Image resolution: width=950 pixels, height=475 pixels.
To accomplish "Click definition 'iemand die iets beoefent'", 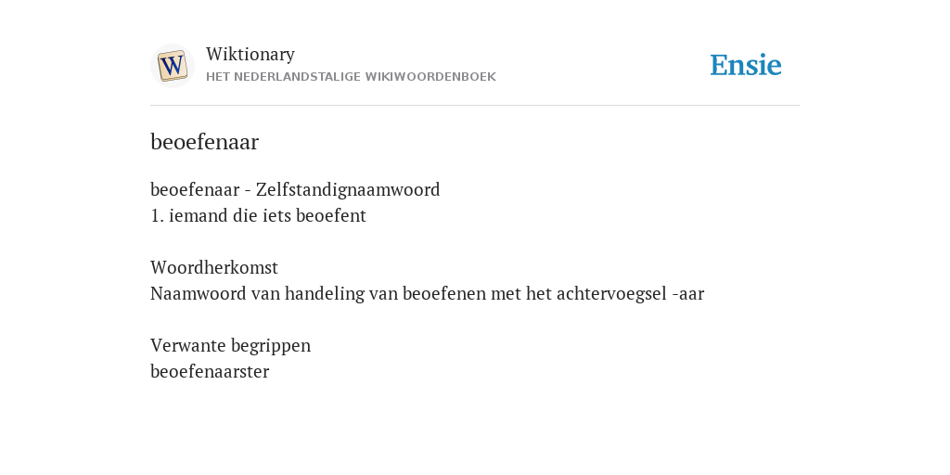I will 268,215.
